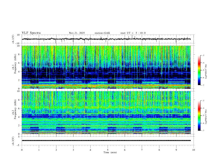Click the ch.2 spectrogram color bar
This screenshot has height=168, width=218.
pos(199,116)
